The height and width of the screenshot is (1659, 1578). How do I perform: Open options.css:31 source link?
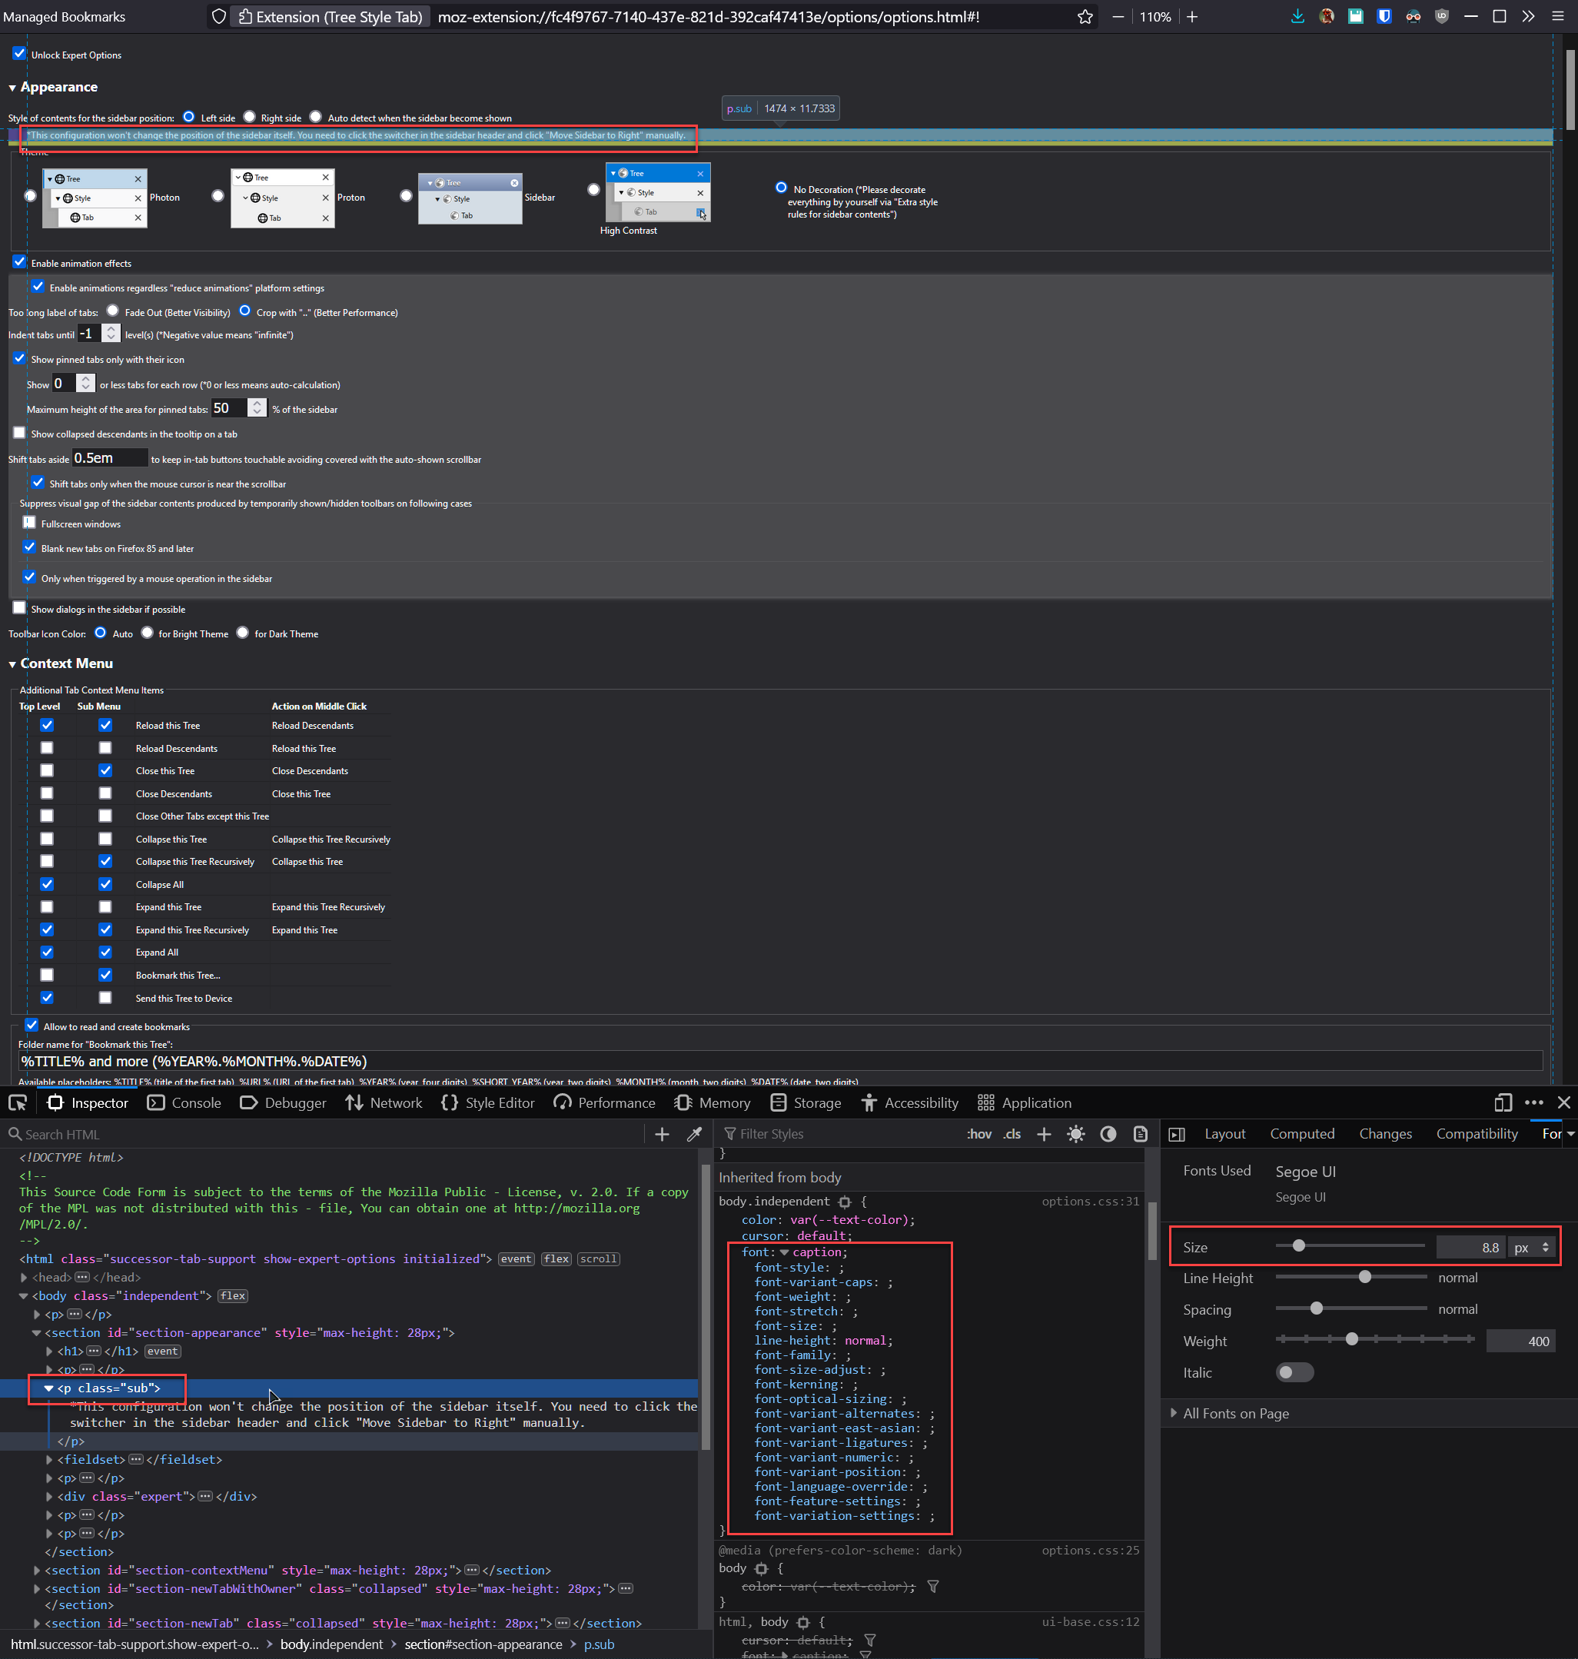(x=1090, y=1202)
